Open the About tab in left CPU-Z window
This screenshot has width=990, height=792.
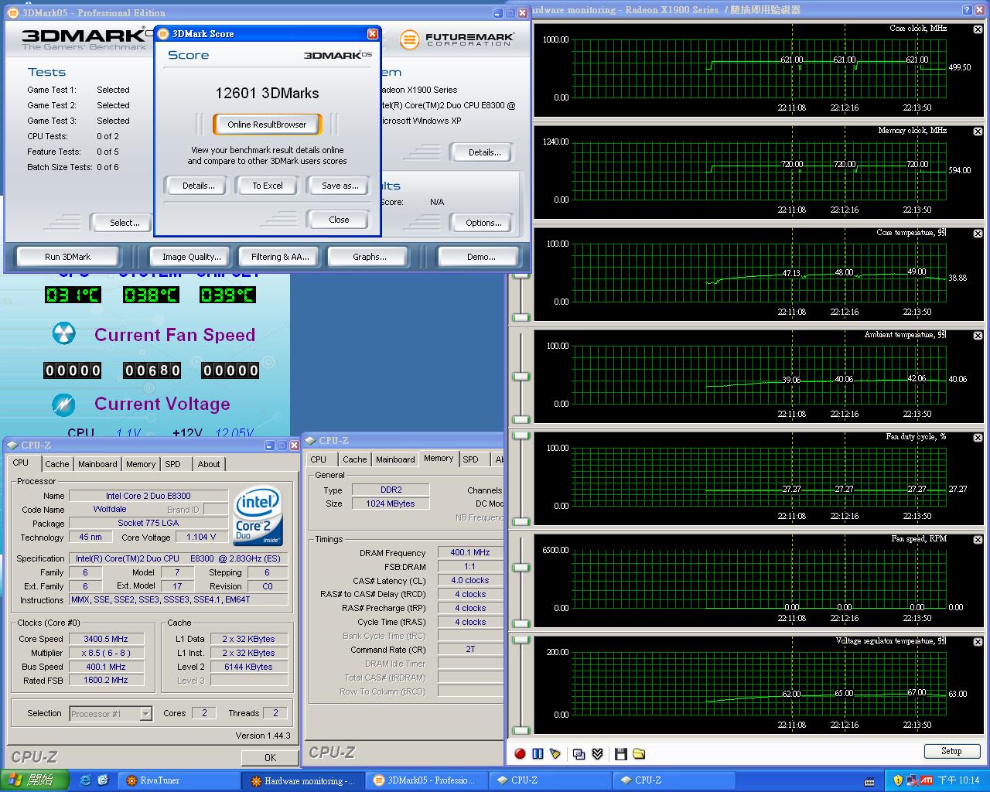coord(209,464)
